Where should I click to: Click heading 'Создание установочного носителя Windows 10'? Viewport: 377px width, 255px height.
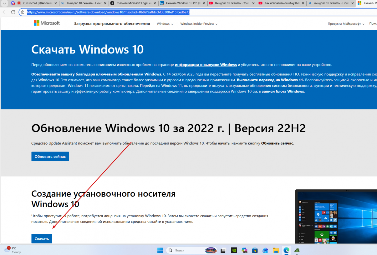(103, 199)
